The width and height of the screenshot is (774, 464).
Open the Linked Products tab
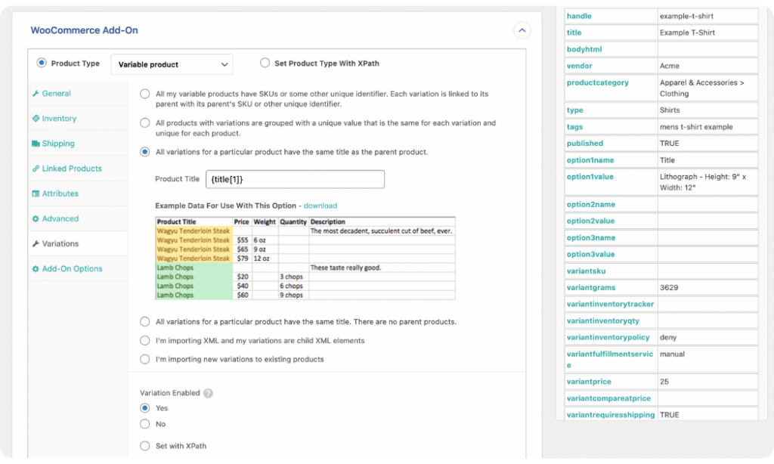point(78,169)
